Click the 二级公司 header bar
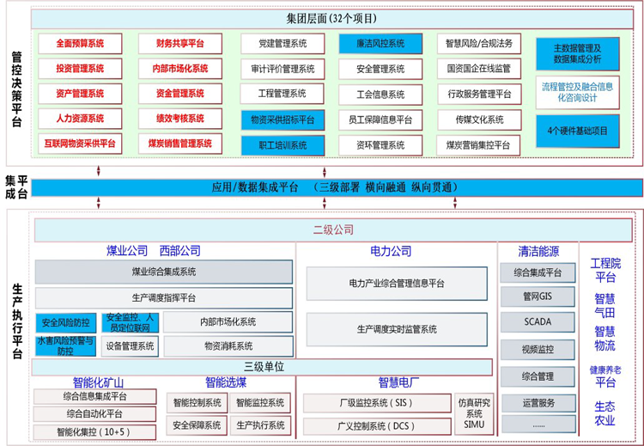644x446 pixels. pyautogui.click(x=332, y=230)
